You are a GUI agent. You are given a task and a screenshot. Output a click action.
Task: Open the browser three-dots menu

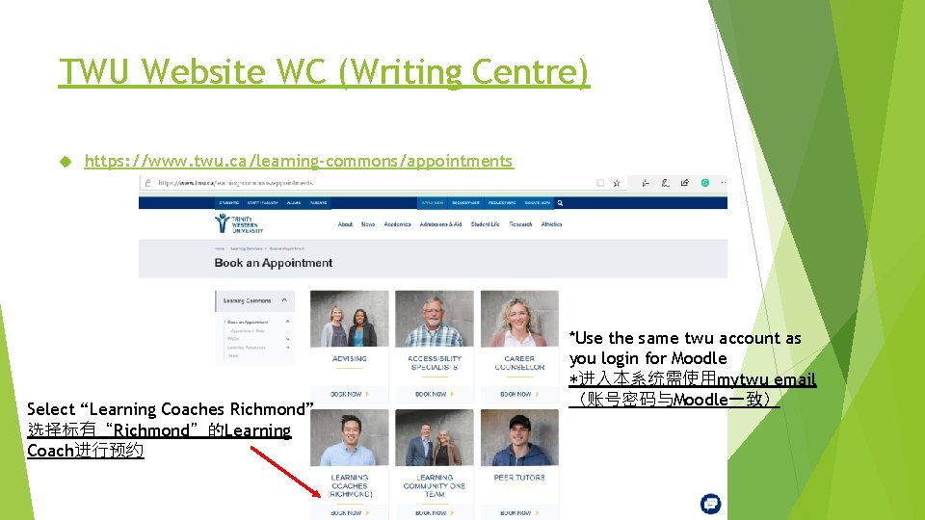[724, 183]
